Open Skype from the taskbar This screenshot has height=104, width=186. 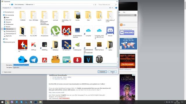[22, 102]
